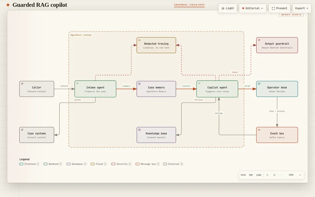Screen dimensions: 315x197
Task: Click the 'lookup' edge label
Action: [x=77, y=100]
